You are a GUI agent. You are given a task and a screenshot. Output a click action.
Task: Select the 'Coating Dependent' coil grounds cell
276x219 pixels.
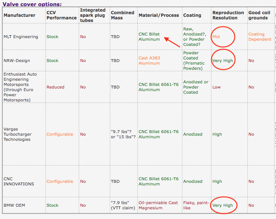(x=260, y=37)
